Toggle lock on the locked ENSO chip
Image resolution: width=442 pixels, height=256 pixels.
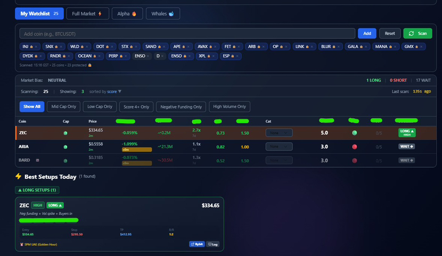coord(185,56)
